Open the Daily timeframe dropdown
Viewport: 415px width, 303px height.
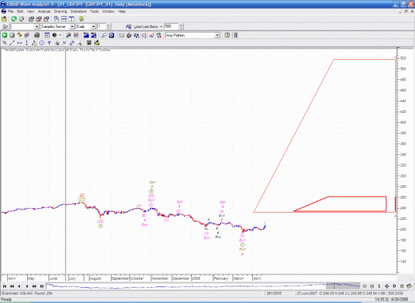(94, 27)
